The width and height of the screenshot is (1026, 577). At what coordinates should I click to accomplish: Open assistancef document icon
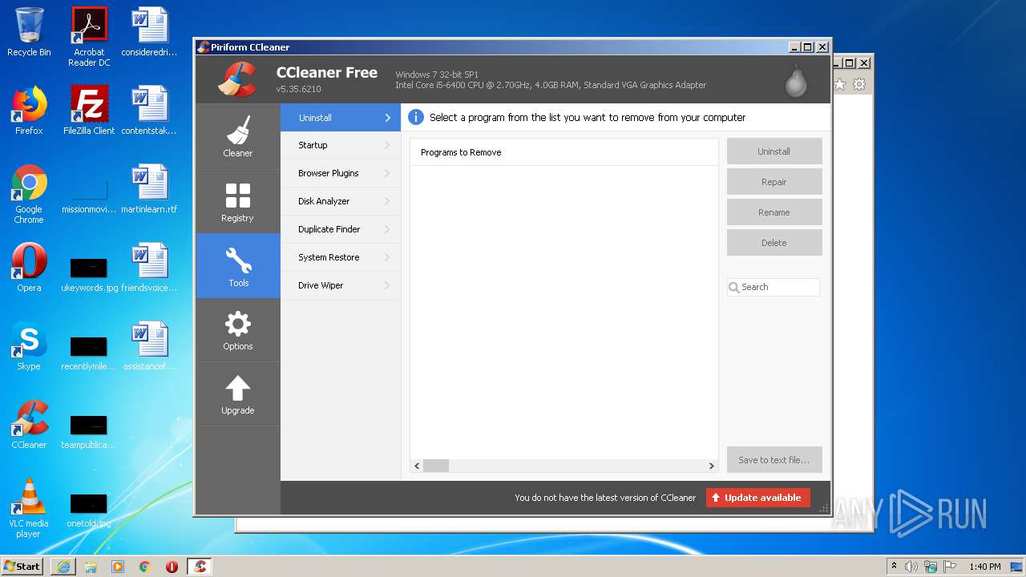[x=149, y=346]
